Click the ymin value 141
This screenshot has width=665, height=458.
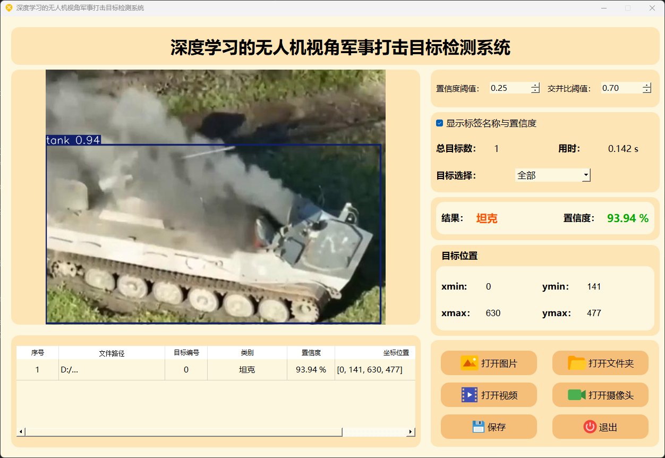tap(594, 286)
